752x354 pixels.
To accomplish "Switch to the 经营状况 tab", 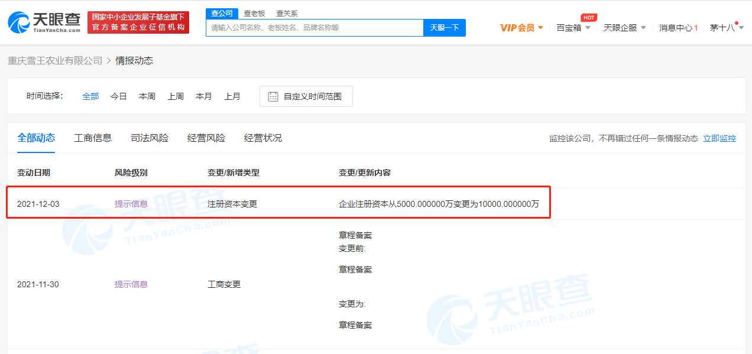I will [263, 138].
